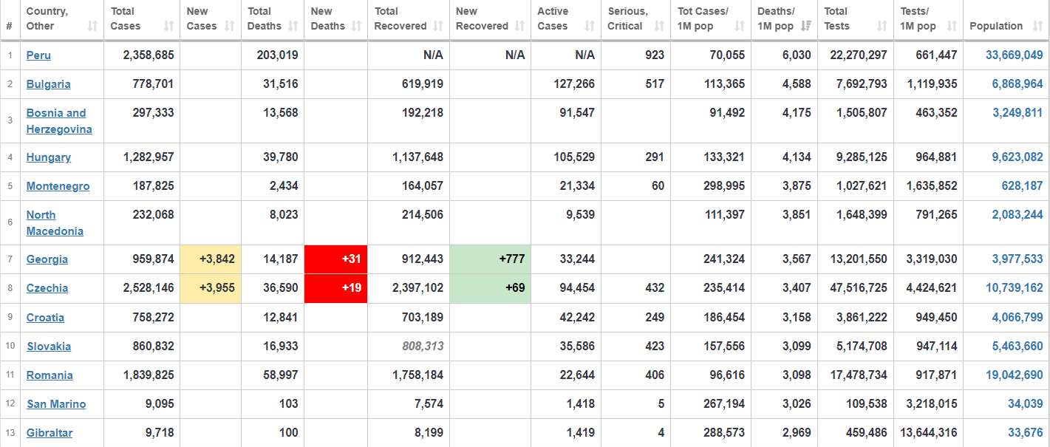Open the Peru country link
Viewport: 1050px width, 447px height.
click(38, 55)
